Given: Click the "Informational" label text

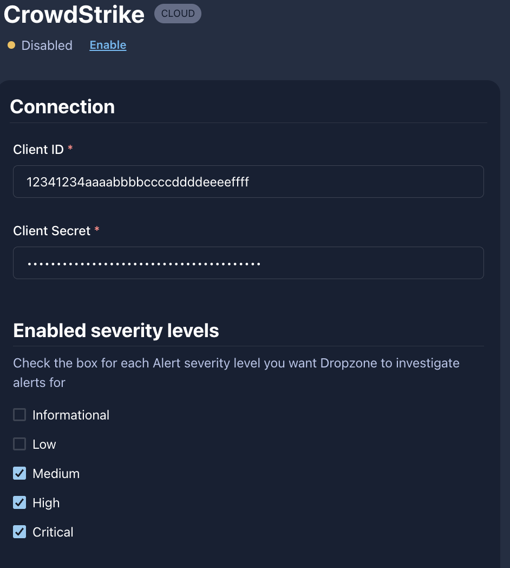Looking at the screenshot, I should coord(71,415).
